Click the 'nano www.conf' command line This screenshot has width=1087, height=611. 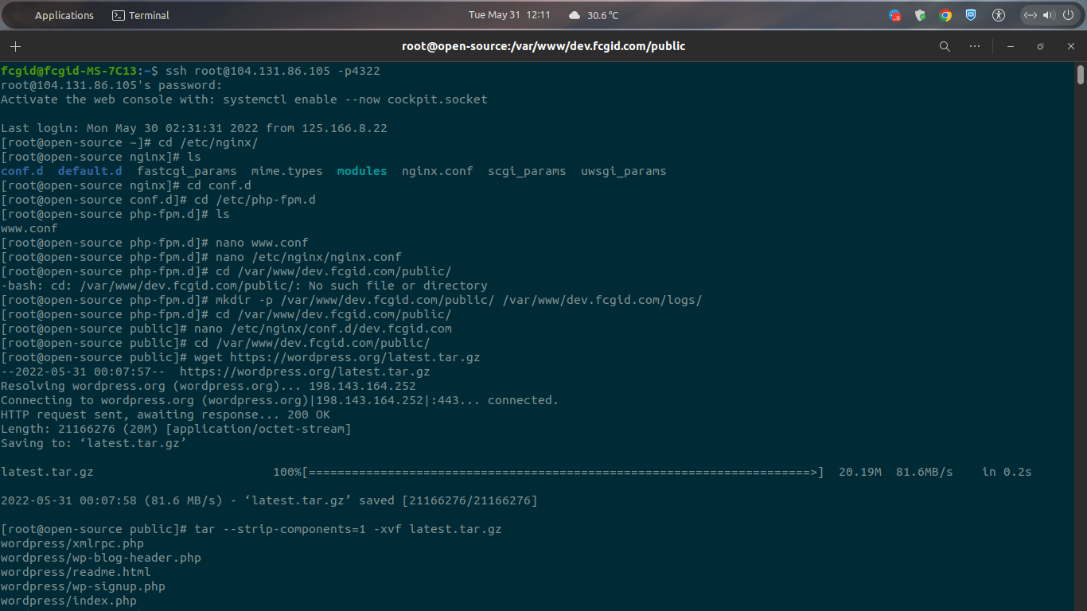coord(154,243)
